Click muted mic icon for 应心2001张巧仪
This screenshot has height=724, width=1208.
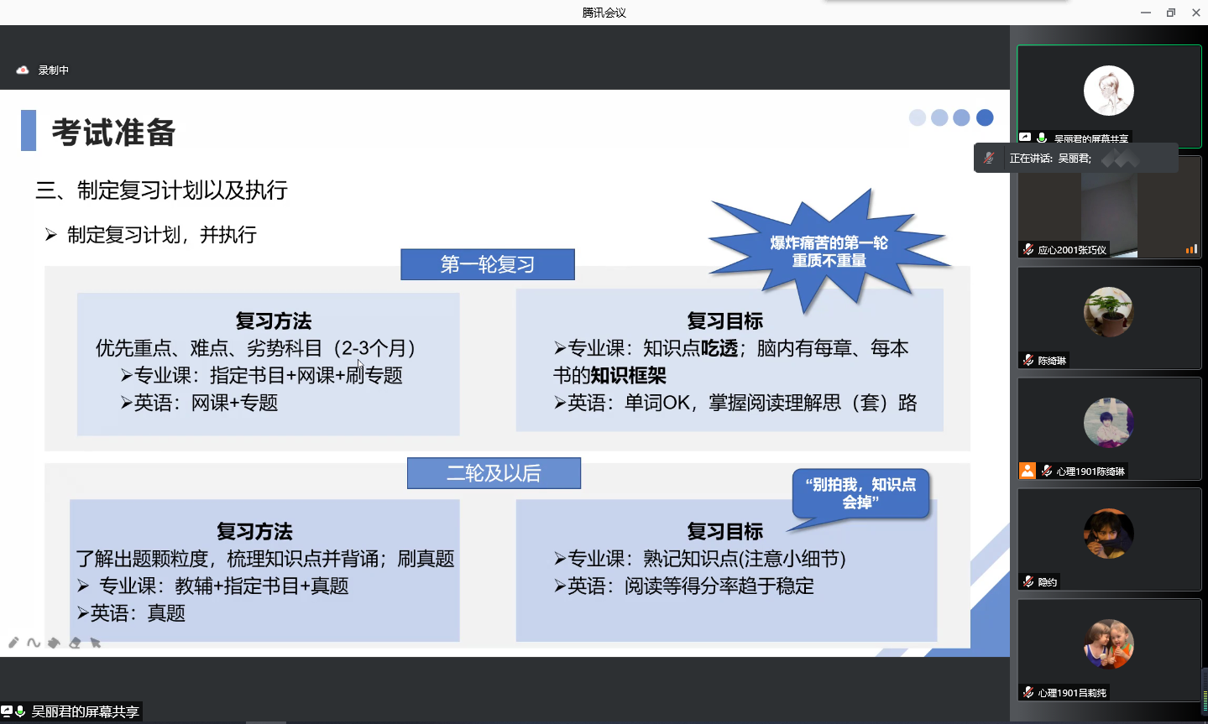pyautogui.click(x=1028, y=249)
